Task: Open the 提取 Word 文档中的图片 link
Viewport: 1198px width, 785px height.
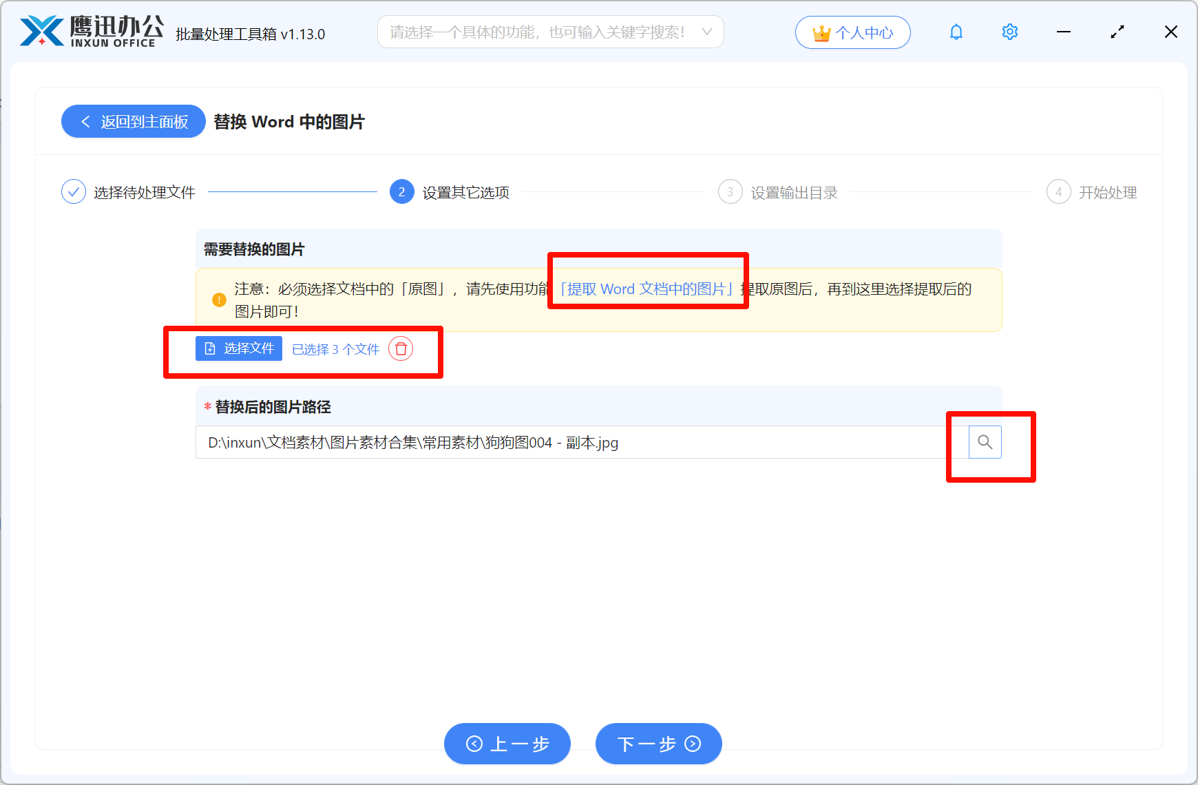Action: (647, 289)
